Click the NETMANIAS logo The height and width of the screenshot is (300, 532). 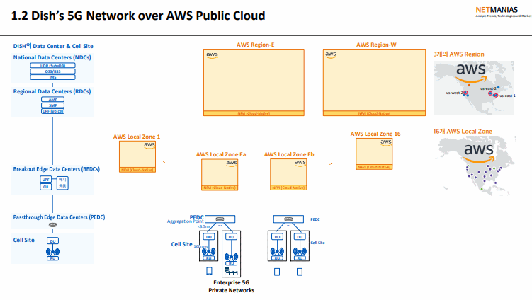tap(504, 11)
